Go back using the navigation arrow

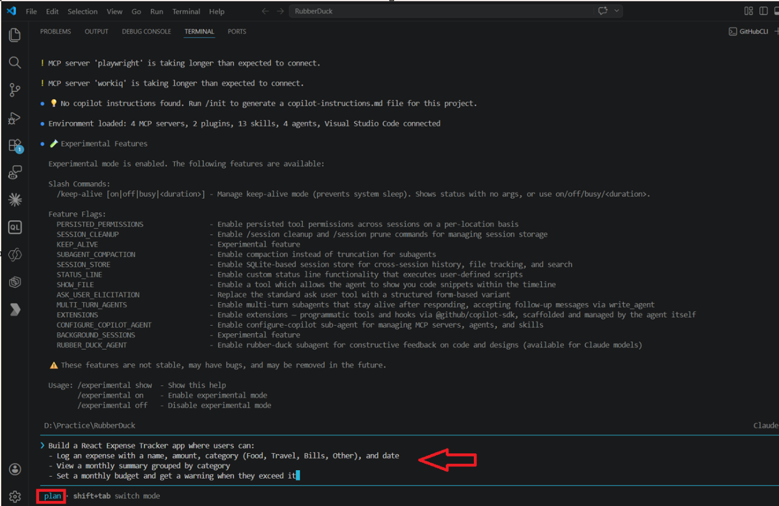[x=265, y=11]
